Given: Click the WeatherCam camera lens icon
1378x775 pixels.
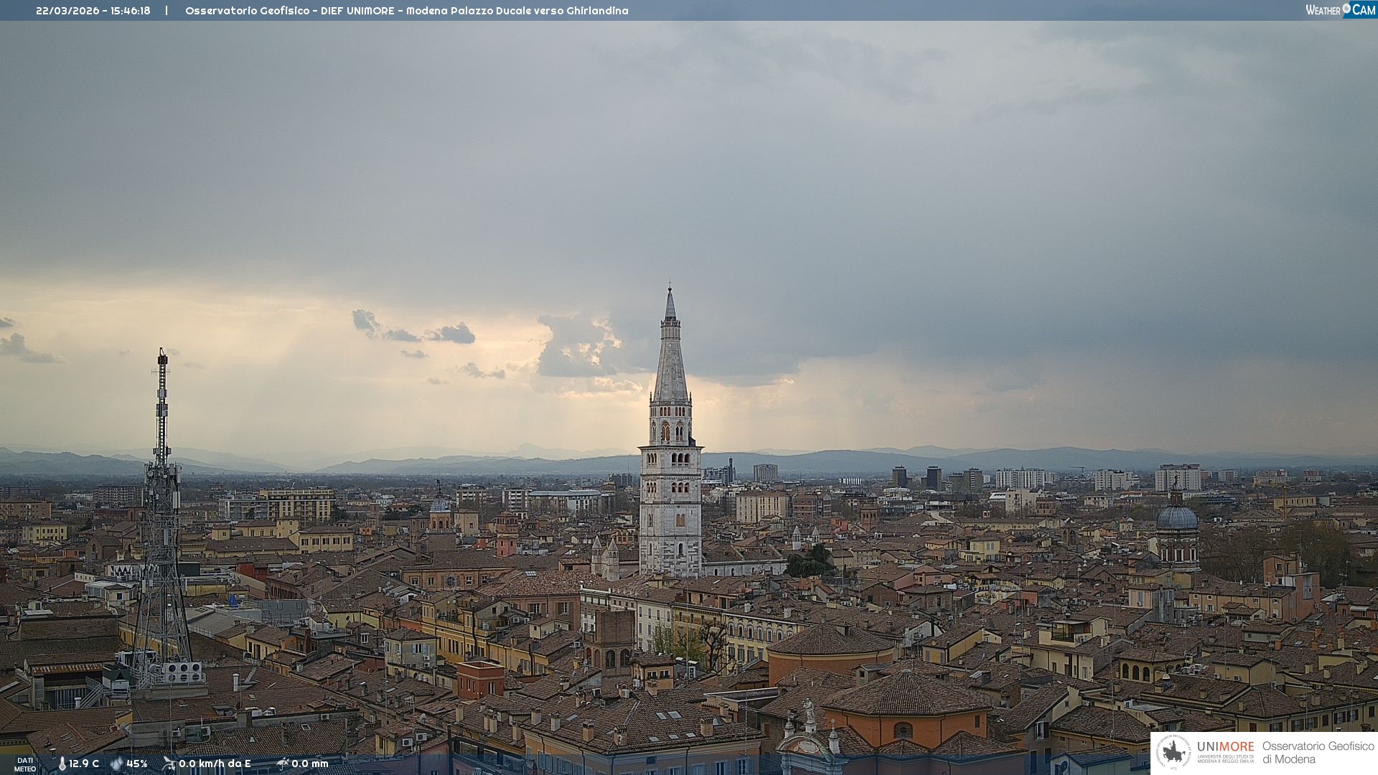Looking at the screenshot, I should (1346, 9).
